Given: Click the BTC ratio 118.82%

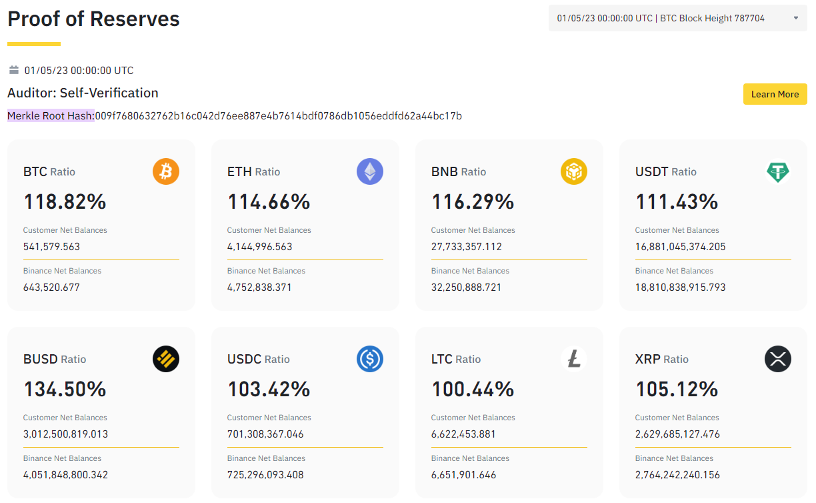Looking at the screenshot, I should (x=65, y=201).
